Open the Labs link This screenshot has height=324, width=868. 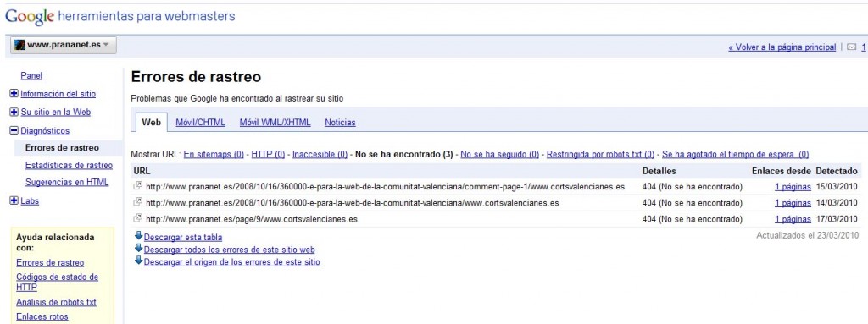[x=30, y=201]
